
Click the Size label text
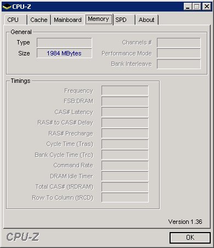pos(24,53)
